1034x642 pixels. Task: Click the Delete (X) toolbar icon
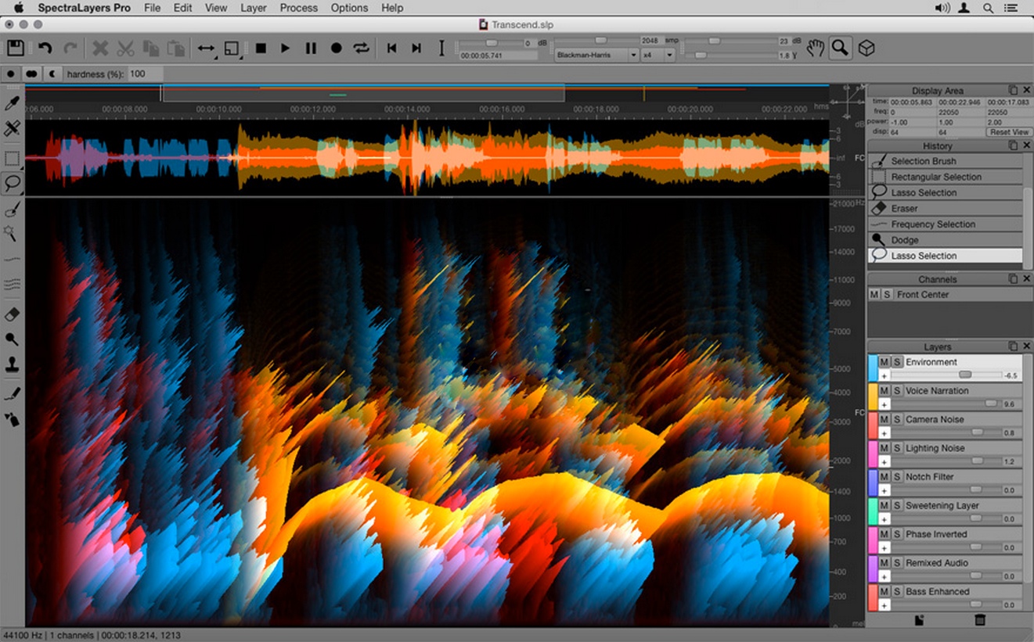pyautogui.click(x=100, y=48)
